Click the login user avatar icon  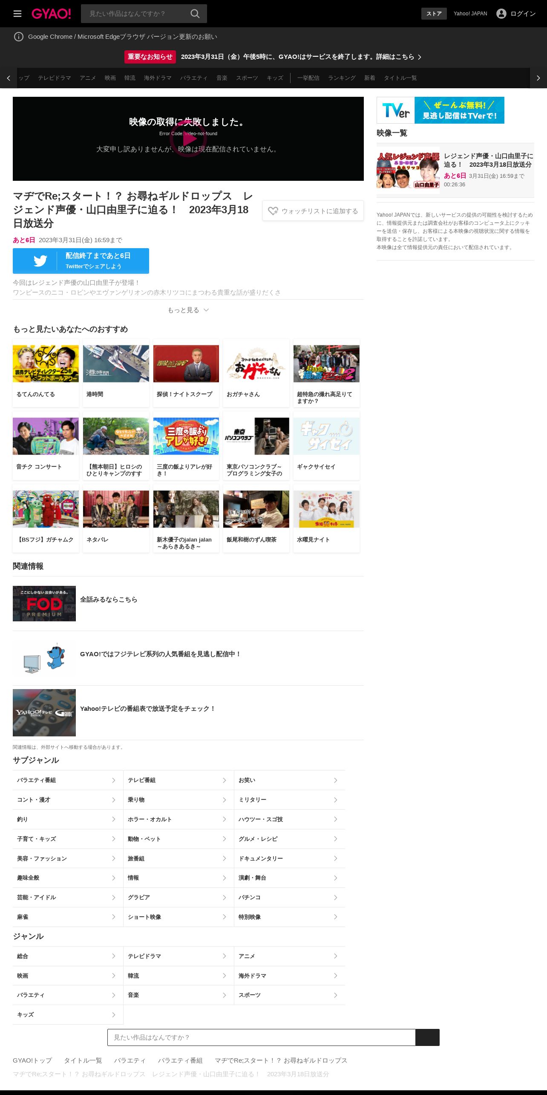[x=501, y=14]
